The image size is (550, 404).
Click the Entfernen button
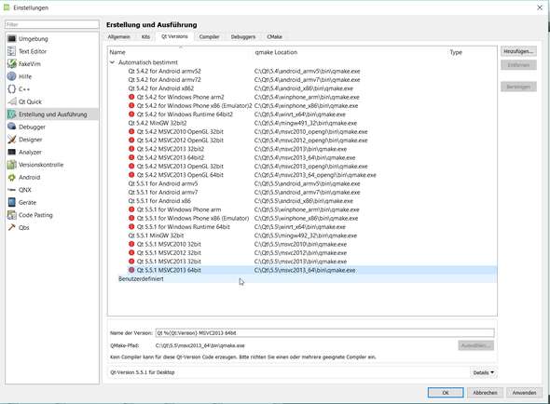518,65
